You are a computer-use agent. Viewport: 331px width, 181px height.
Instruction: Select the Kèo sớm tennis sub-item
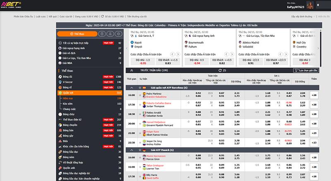point(67,104)
